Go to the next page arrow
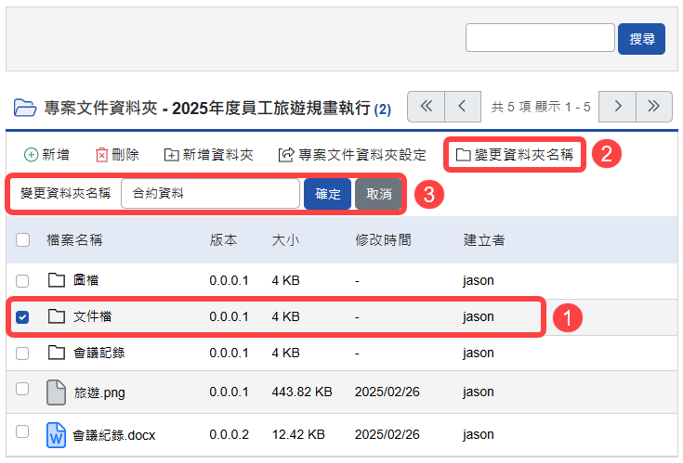The height and width of the screenshot is (463, 683). (x=617, y=107)
